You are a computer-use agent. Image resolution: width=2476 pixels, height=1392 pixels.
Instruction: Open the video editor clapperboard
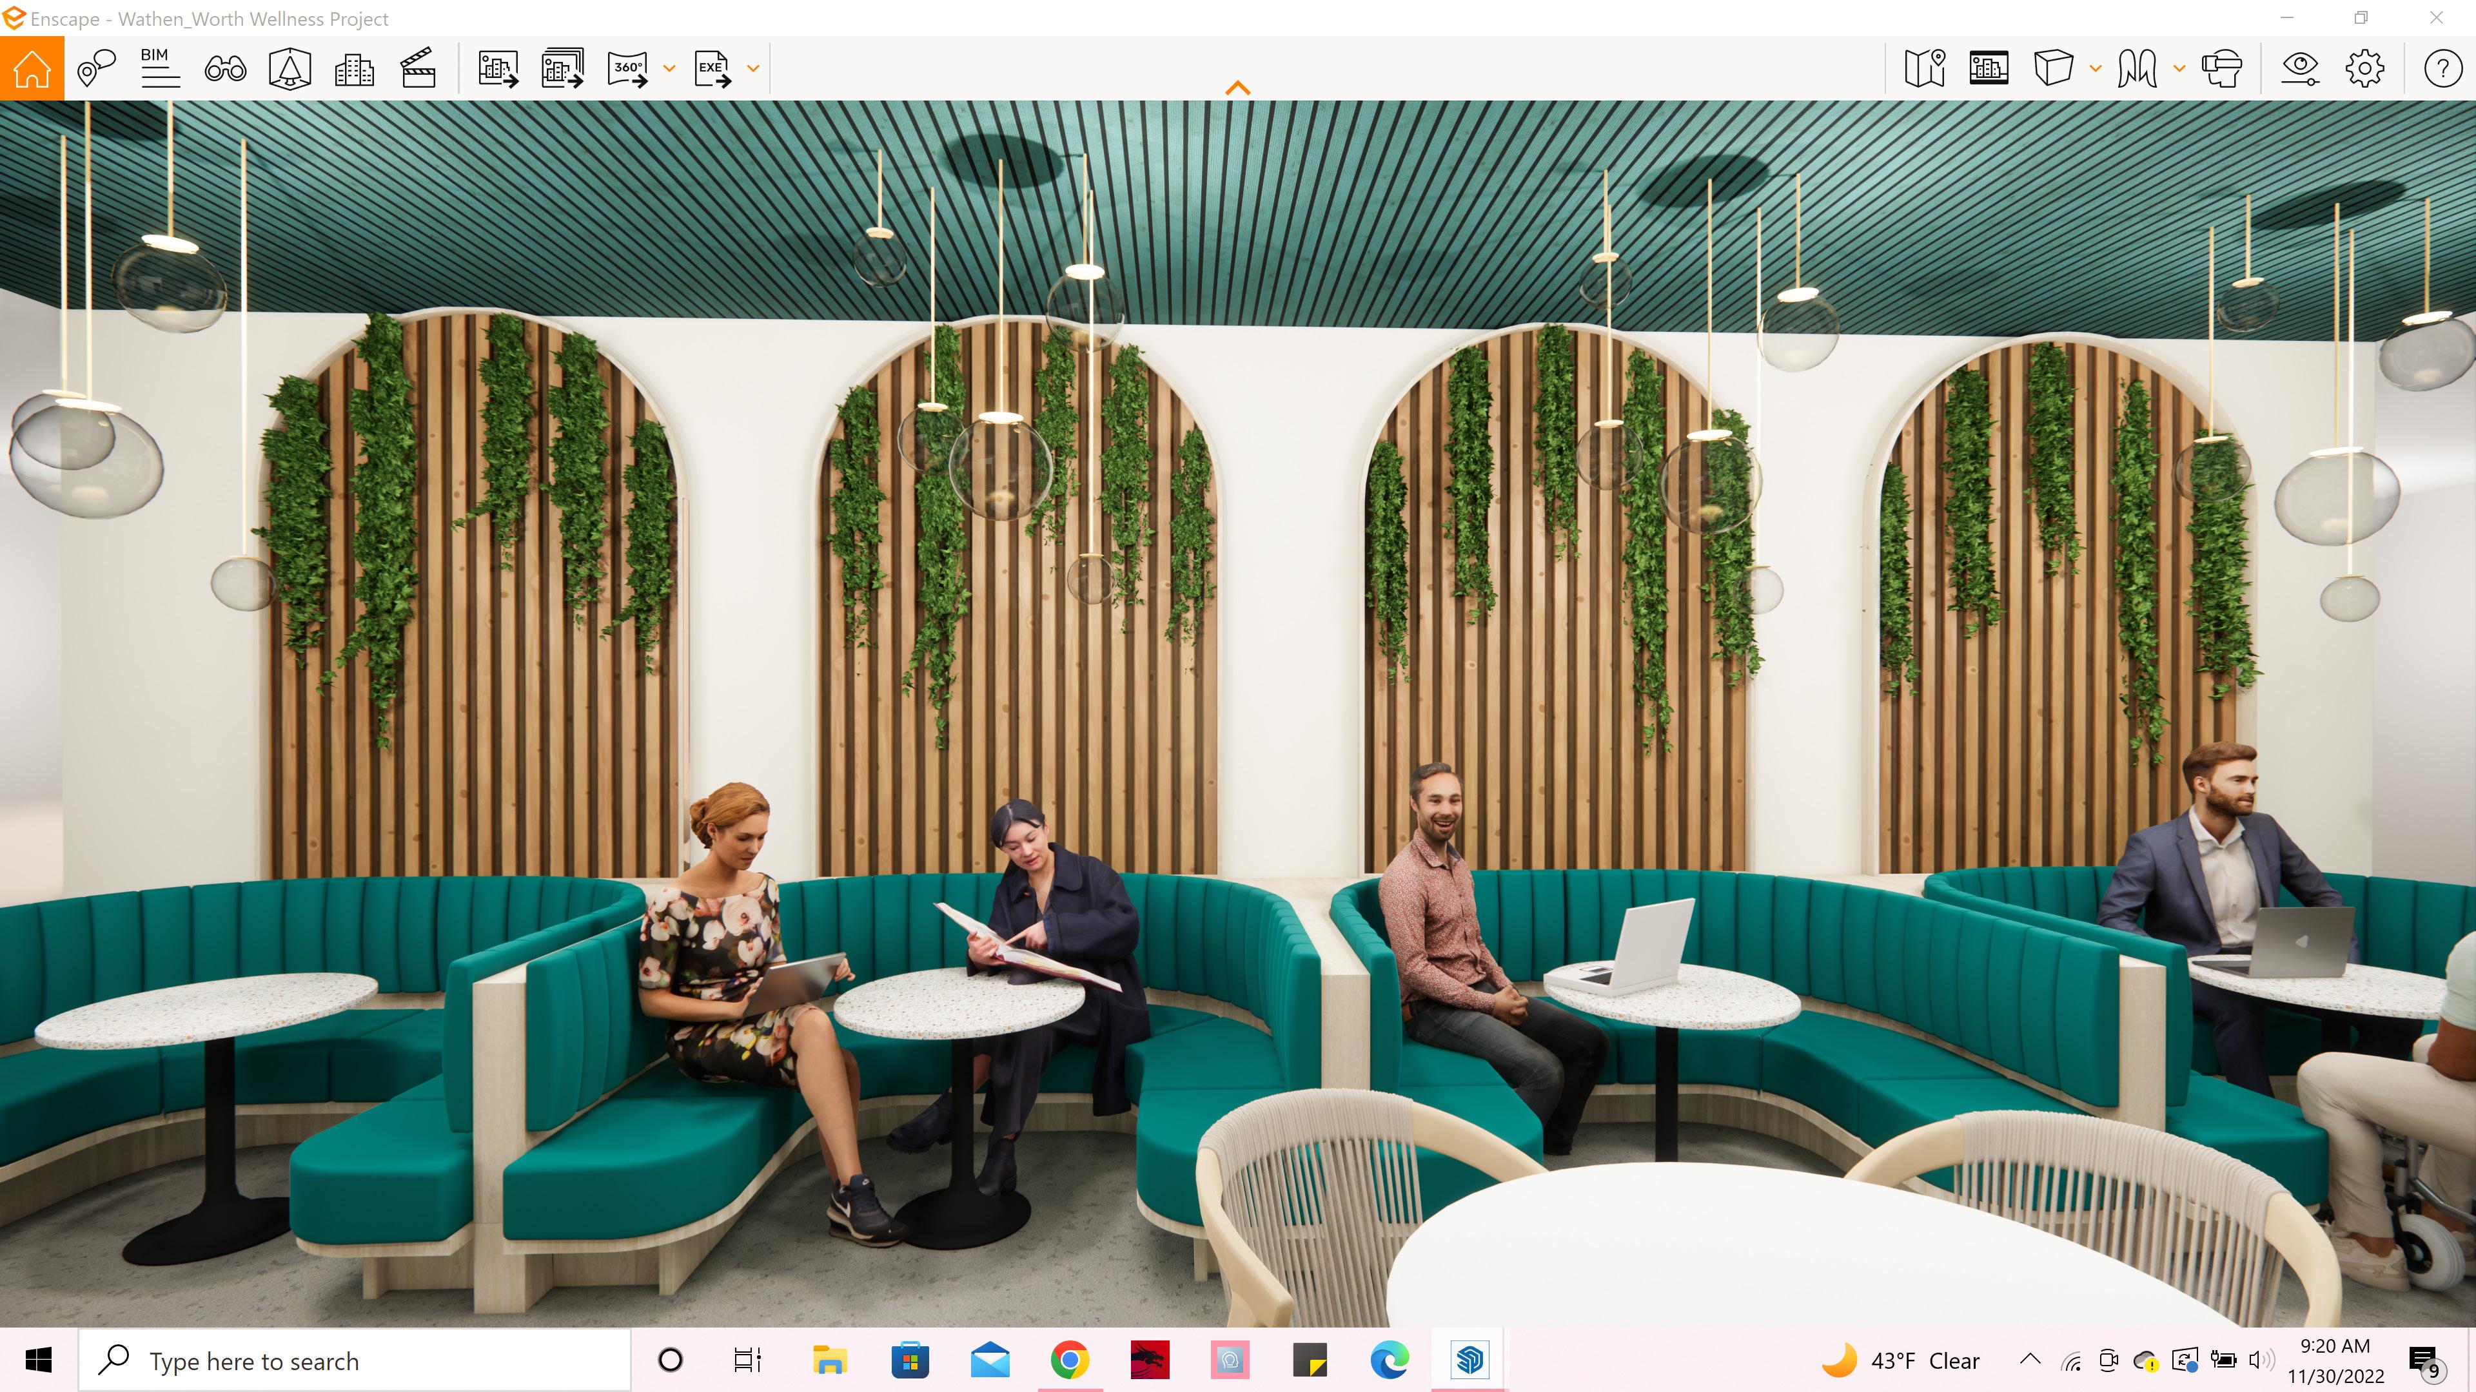419,68
